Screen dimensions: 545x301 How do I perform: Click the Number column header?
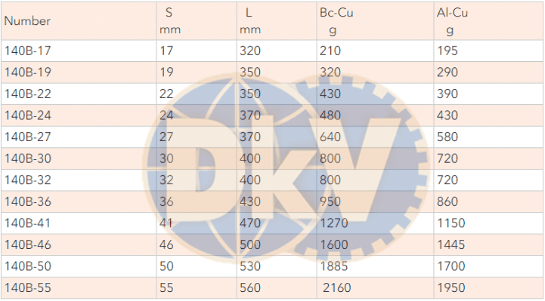coord(27,21)
